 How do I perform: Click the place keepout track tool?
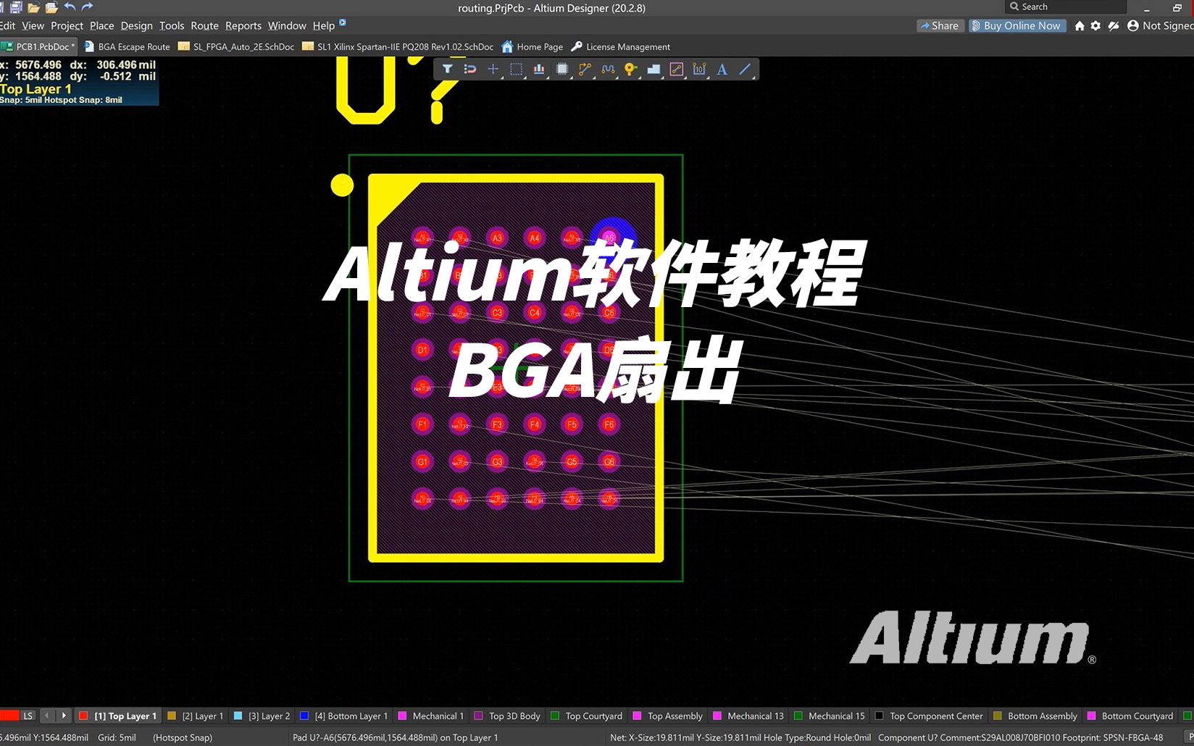pyautogui.click(x=677, y=70)
